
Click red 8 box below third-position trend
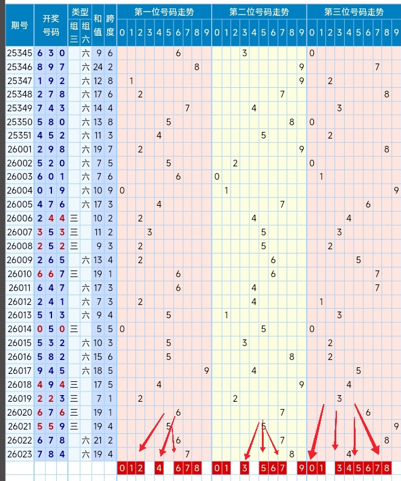coord(386,468)
